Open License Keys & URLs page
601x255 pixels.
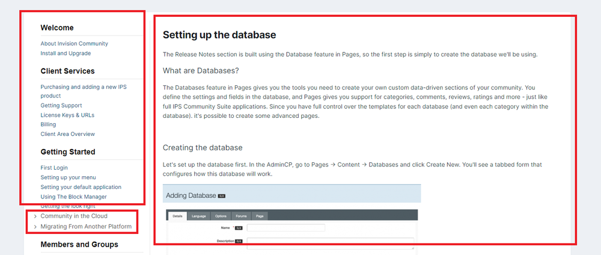67,115
